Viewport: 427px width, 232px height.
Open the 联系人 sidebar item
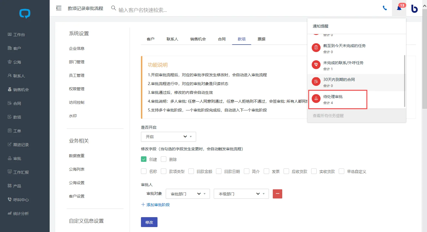click(16, 76)
